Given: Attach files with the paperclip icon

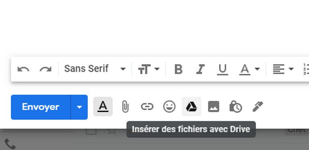Looking at the screenshot, I should (x=125, y=107).
